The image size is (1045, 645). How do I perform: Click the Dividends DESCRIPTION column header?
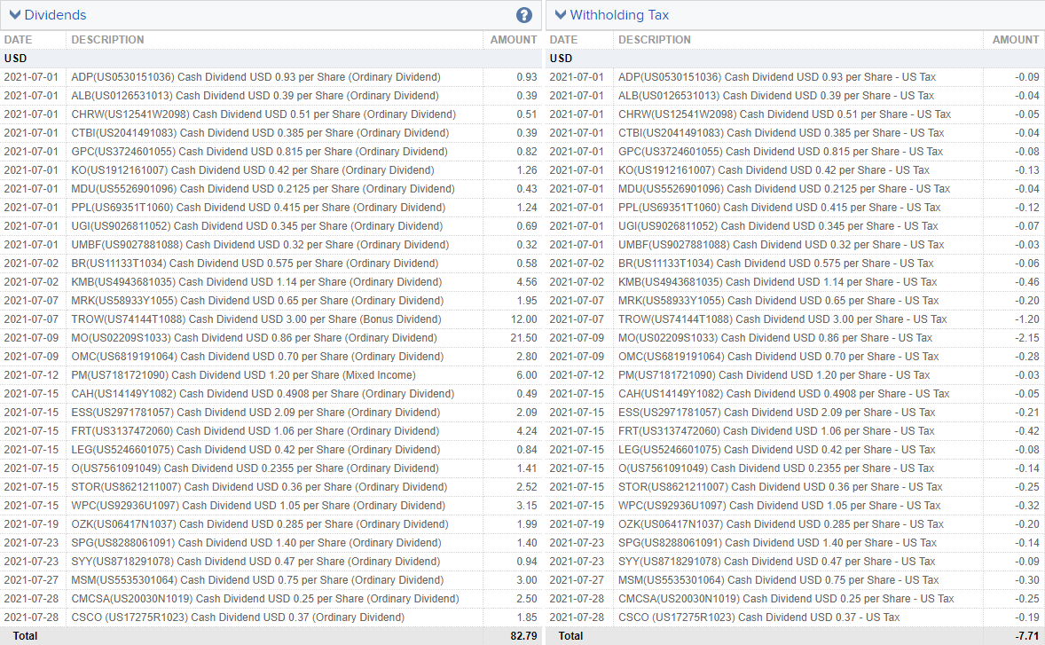click(x=107, y=40)
